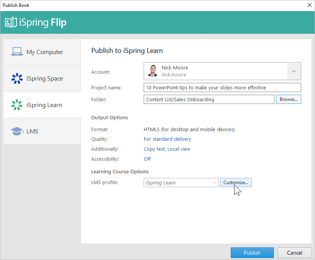The width and height of the screenshot is (315, 260).
Task: Click the Accessibility Off link
Action: 147,159
